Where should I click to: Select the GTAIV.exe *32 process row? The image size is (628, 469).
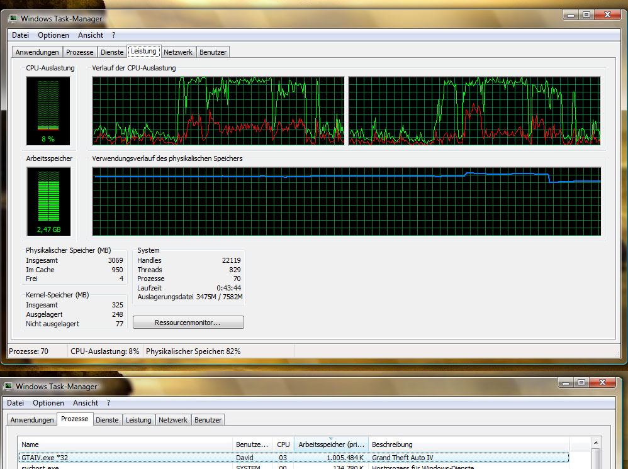click(294, 458)
